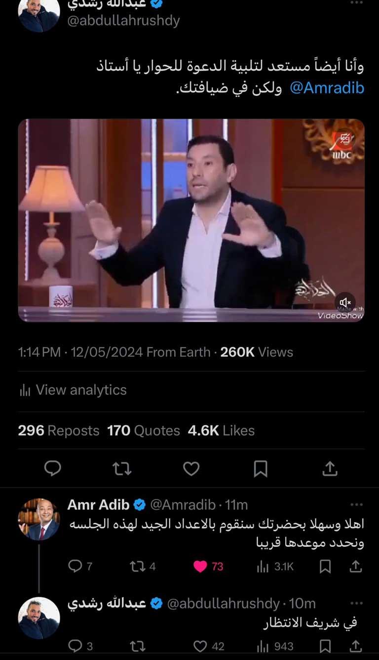The width and height of the screenshot is (379, 660).
Task: Open View analytics
Action: [x=73, y=390]
